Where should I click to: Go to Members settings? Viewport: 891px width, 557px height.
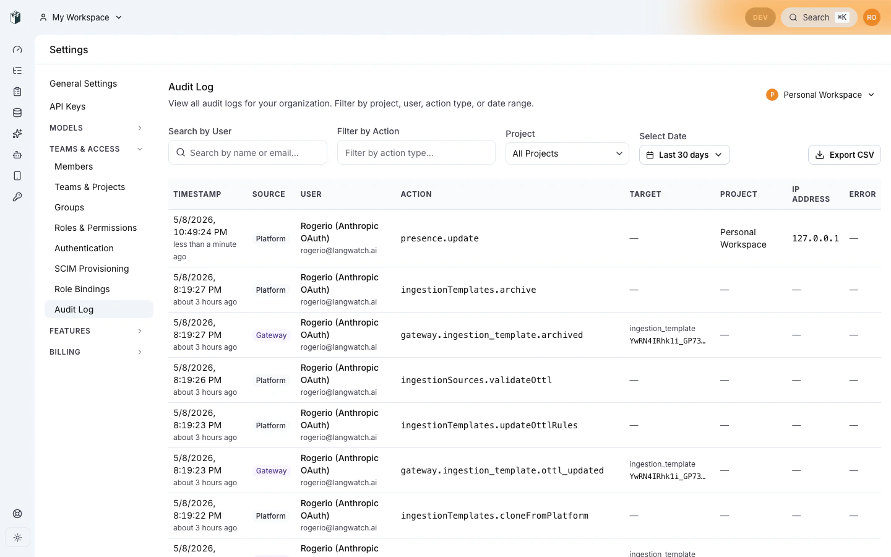(x=99, y=166)
